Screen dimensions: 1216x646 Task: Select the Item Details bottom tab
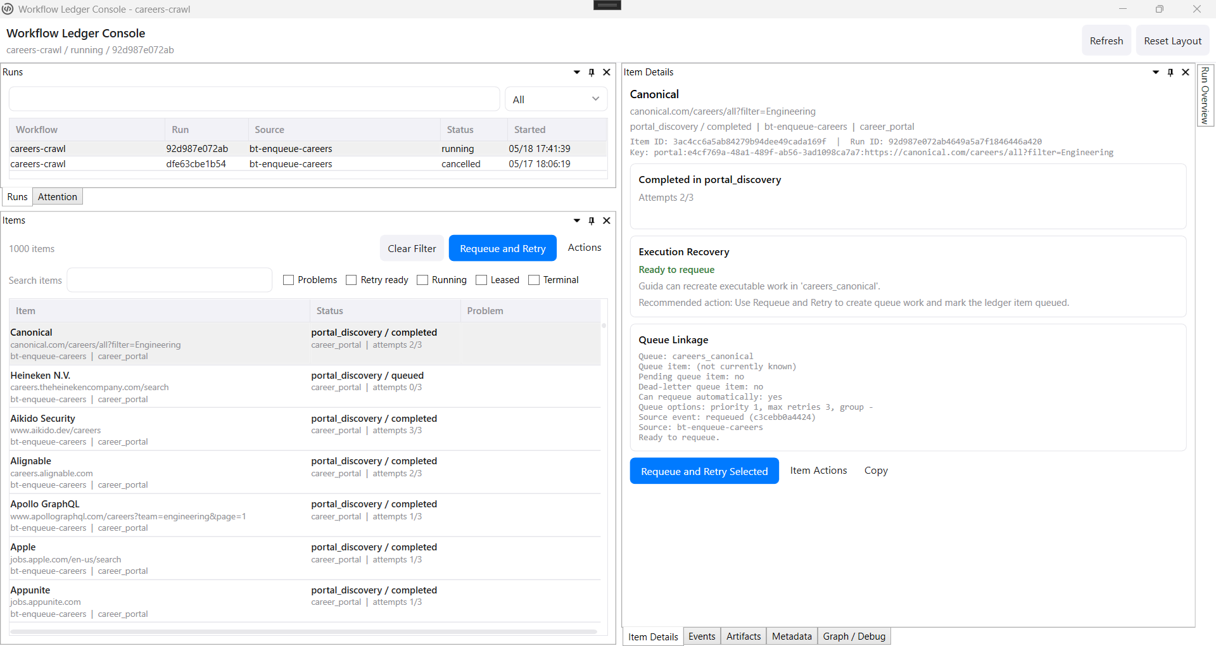[653, 637]
